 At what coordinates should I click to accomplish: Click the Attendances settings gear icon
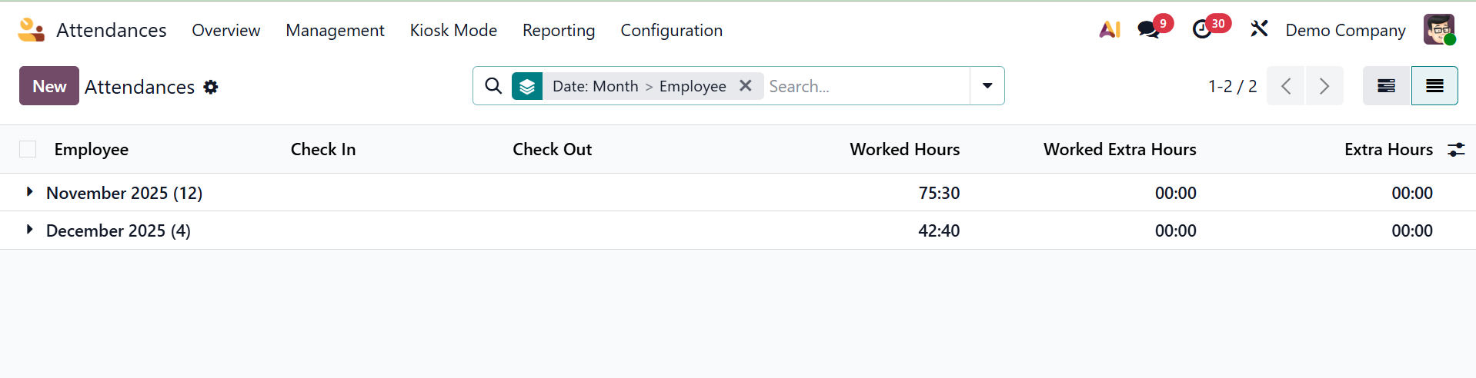tap(211, 88)
